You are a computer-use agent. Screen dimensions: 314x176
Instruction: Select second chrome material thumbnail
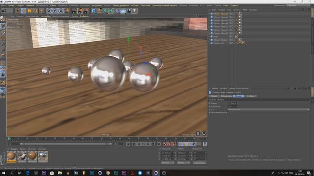[x=22, y=156]
